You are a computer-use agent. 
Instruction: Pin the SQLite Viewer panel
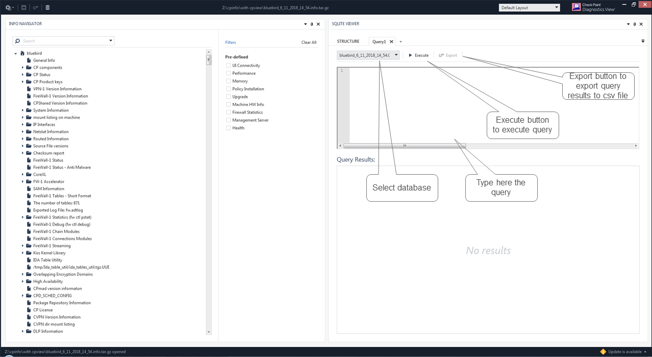point(635,24)
